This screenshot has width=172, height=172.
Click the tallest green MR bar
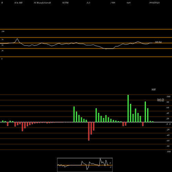pyautogui.click(x=128, y=108)
